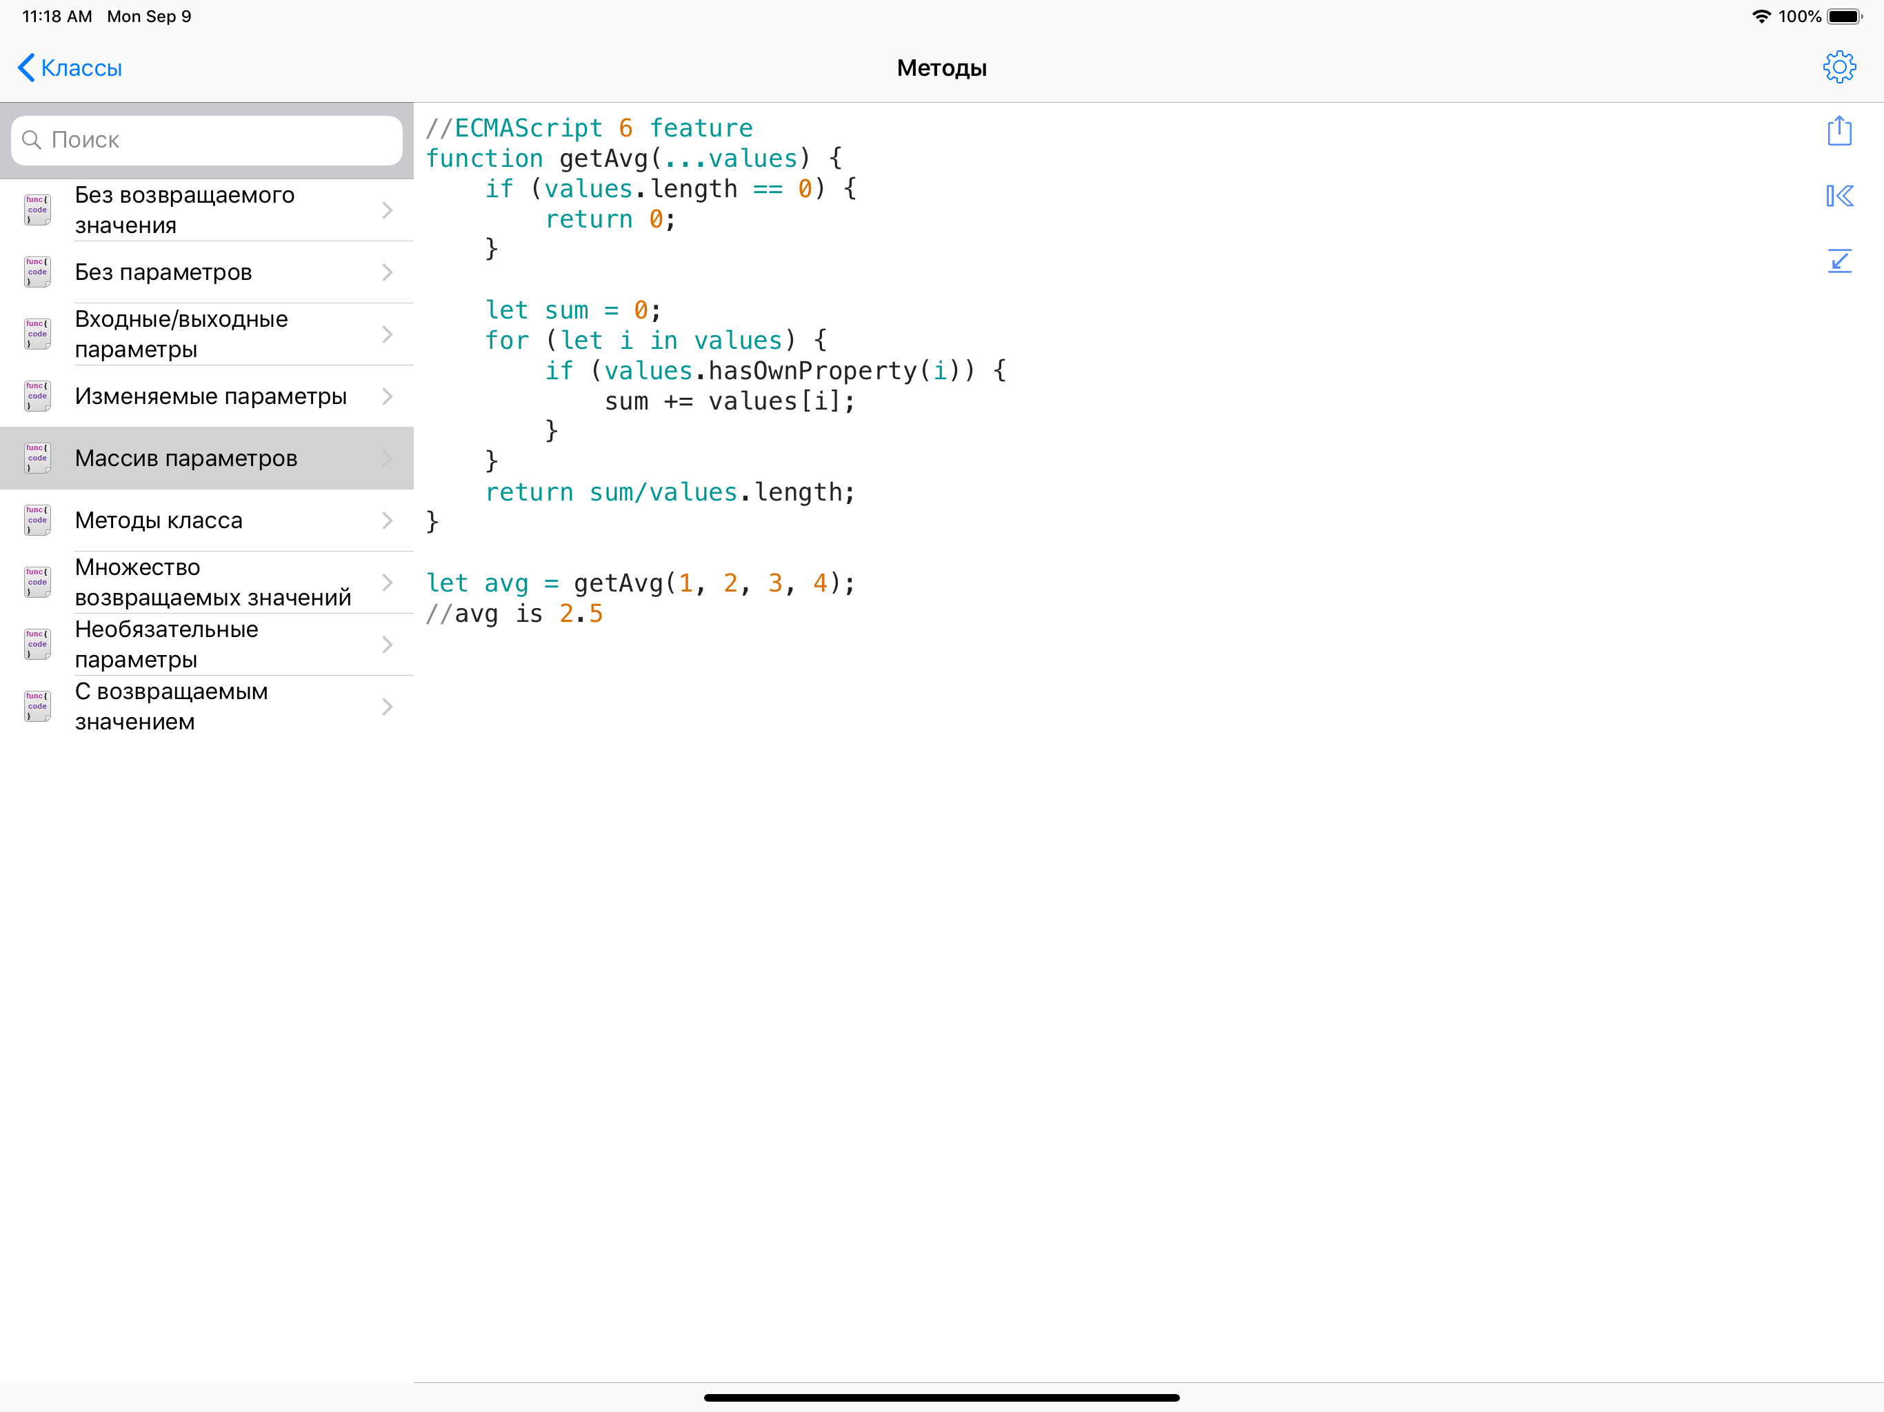This screenshot has width=1884, height=1412.
Task: Click the diagonal arrow shrink icon
Action: tap(1839, 261)
